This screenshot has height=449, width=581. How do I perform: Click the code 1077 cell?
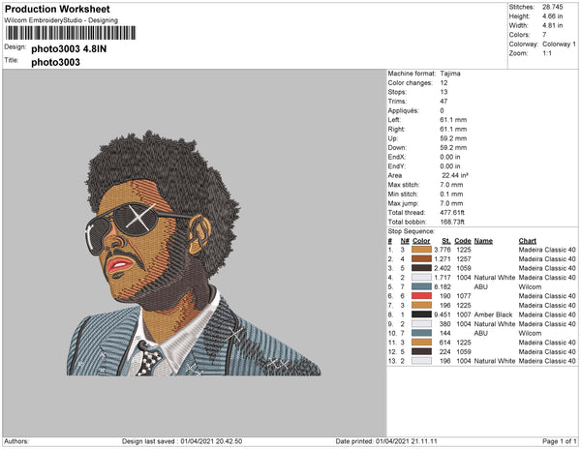tap(464, 296)
